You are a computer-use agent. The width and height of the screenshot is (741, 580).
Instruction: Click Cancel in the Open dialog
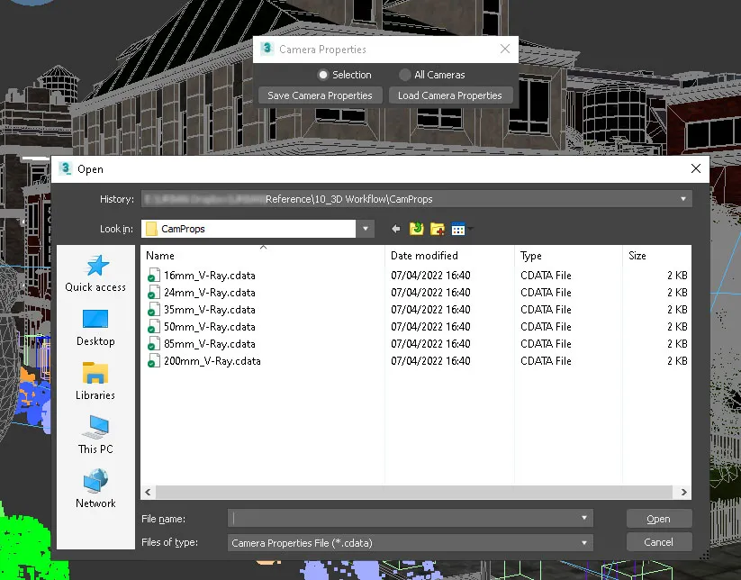659,542
